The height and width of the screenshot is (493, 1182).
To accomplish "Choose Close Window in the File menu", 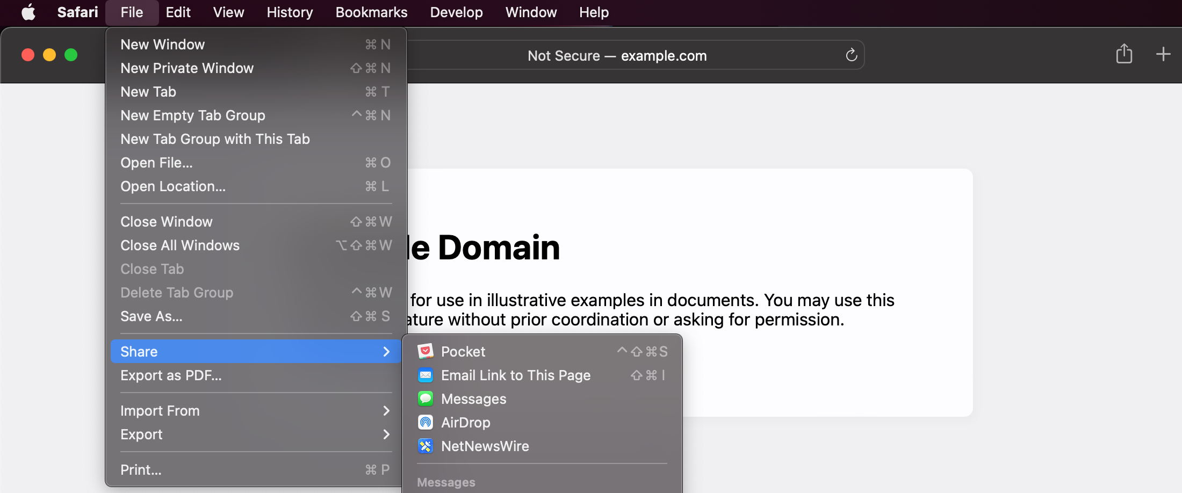I will click(x=256, y=222).
